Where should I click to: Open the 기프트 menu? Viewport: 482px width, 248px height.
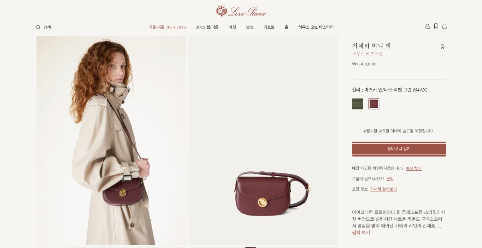[x=269, y=27]
